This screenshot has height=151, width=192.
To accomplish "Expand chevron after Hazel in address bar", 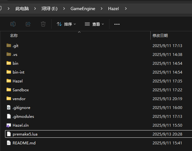I will (126, 9).
